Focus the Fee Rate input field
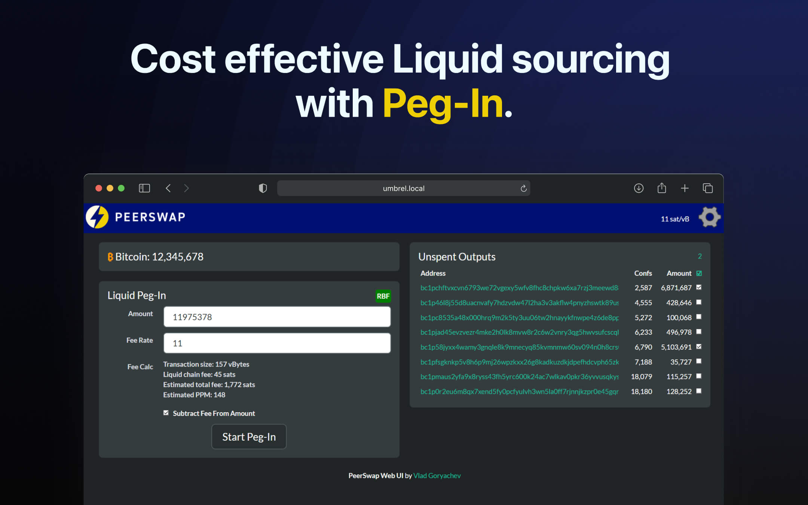The image size is (808, 505). click(x=277, y=343)
